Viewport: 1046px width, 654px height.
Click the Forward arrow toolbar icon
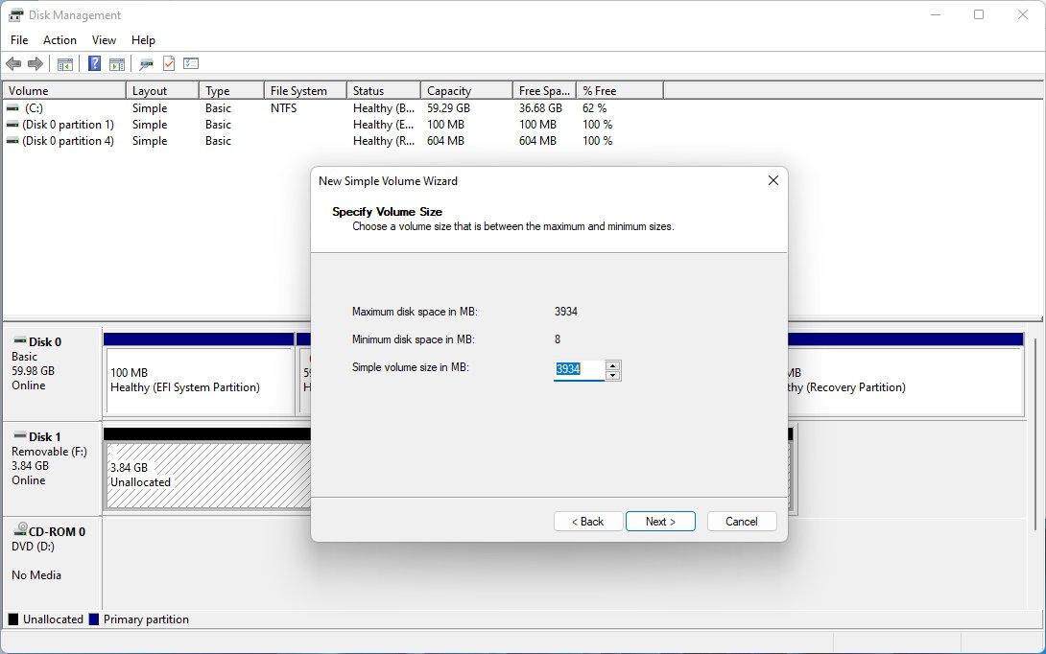pos(36,64)
